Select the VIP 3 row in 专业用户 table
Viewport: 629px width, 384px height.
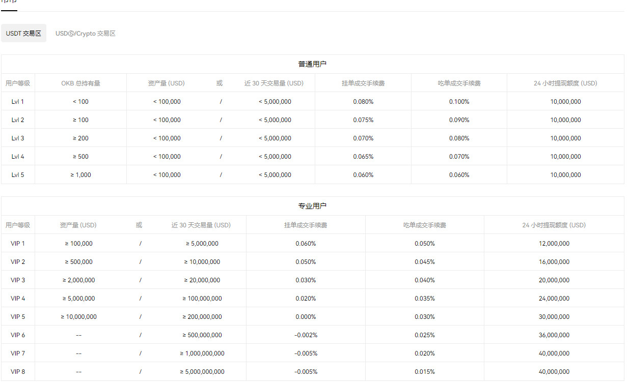[18, 280]
